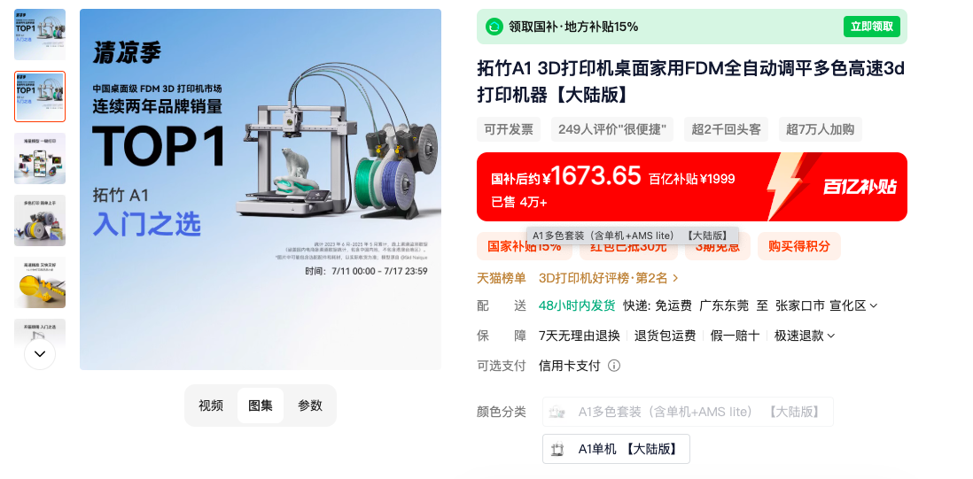Click the 超7万人加购 tag

point(821,129)
